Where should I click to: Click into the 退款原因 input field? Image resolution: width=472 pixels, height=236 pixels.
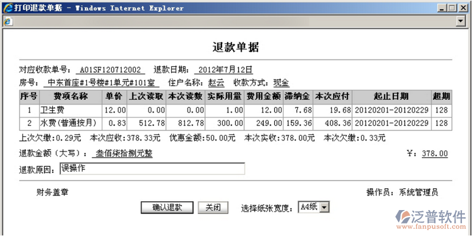[x=152, y=169]
